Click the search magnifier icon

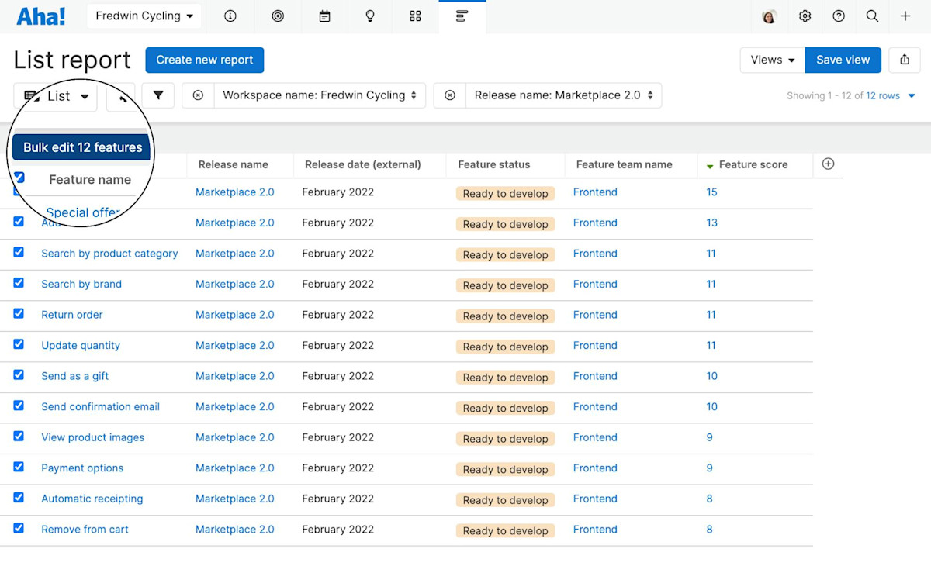tap(872, 16)
